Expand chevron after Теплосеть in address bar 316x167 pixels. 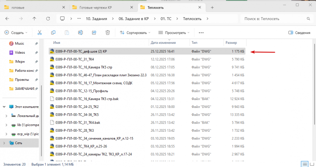[207, 19]
